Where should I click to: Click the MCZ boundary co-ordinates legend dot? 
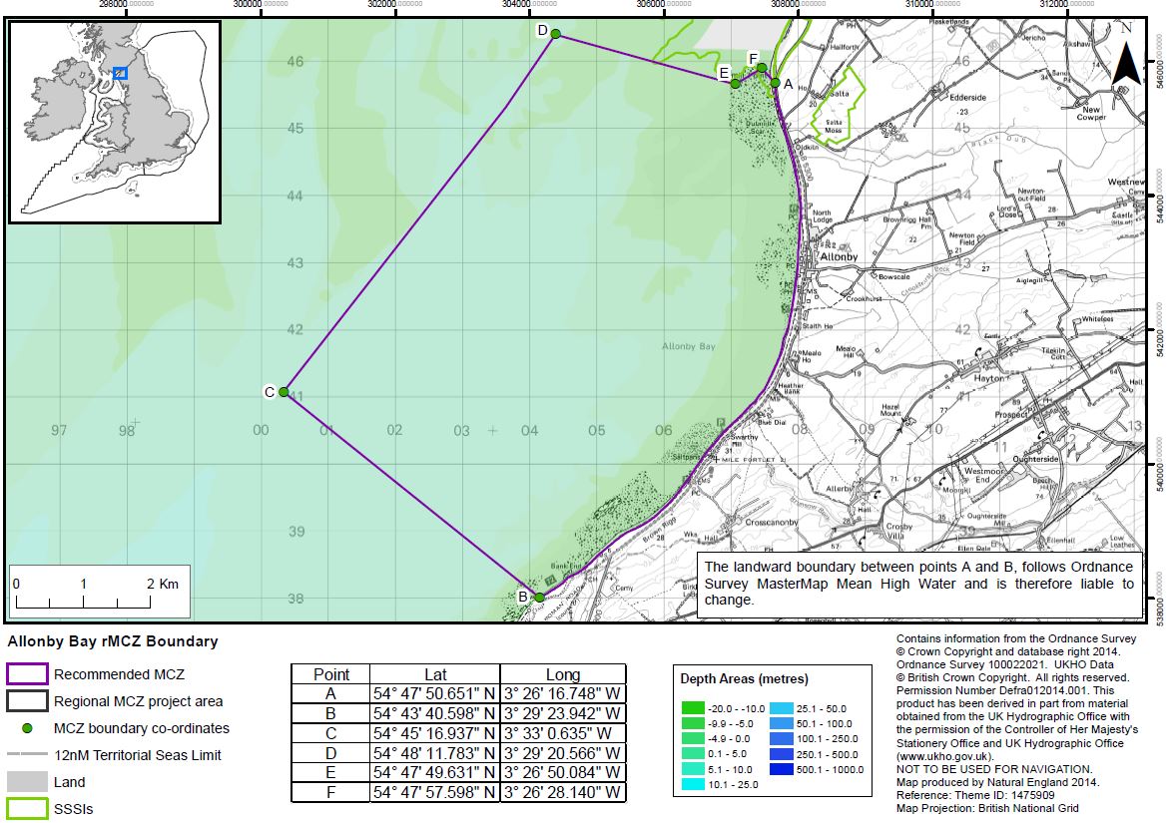pos(27,728)
